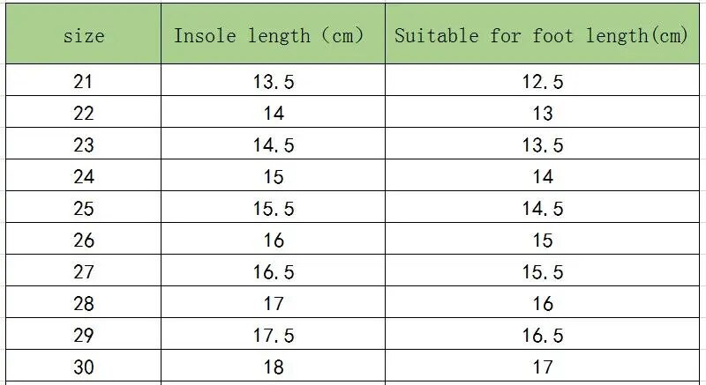Click the insole length 17.5 cell
Image resolution: width=706 pixels, height=385 pixels.
coord(273,336)
